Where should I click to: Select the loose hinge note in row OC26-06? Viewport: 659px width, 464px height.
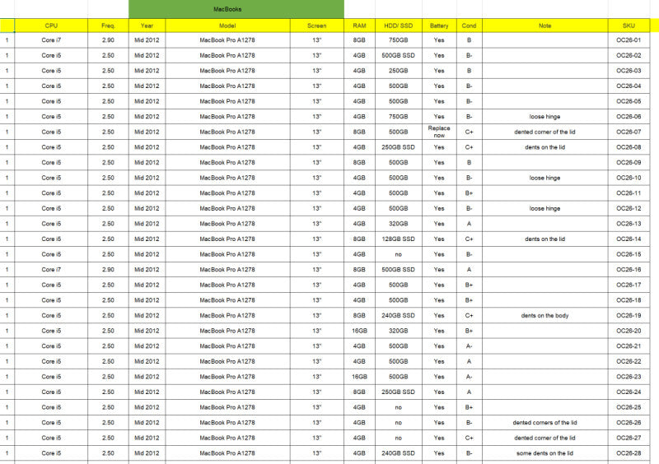[544, 117]
